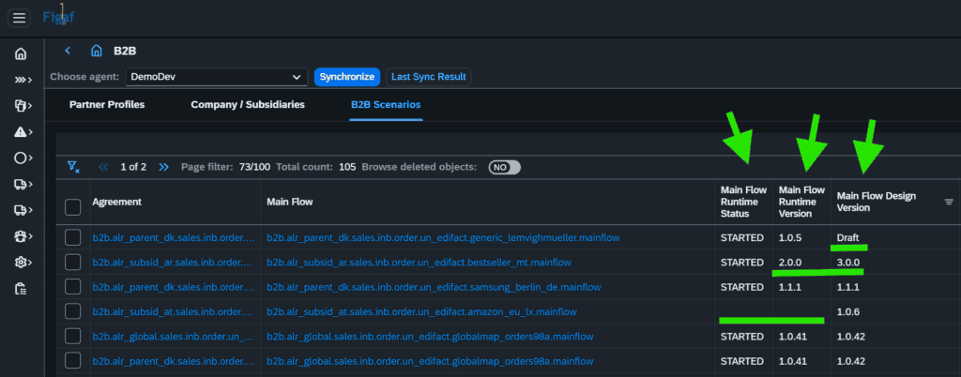The height and width of the screenshot is (377, 961).
Task: Open sort menu icon in Design Version header
Action: point(949,202)
